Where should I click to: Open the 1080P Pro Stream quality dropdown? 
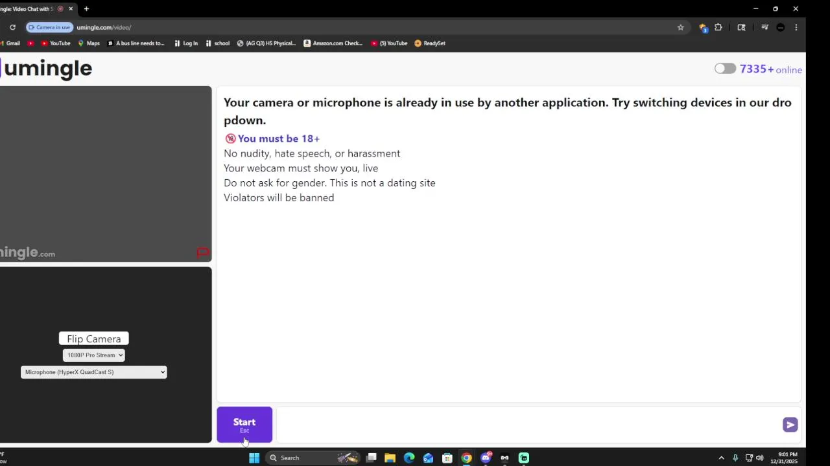(x=93, y=355)
